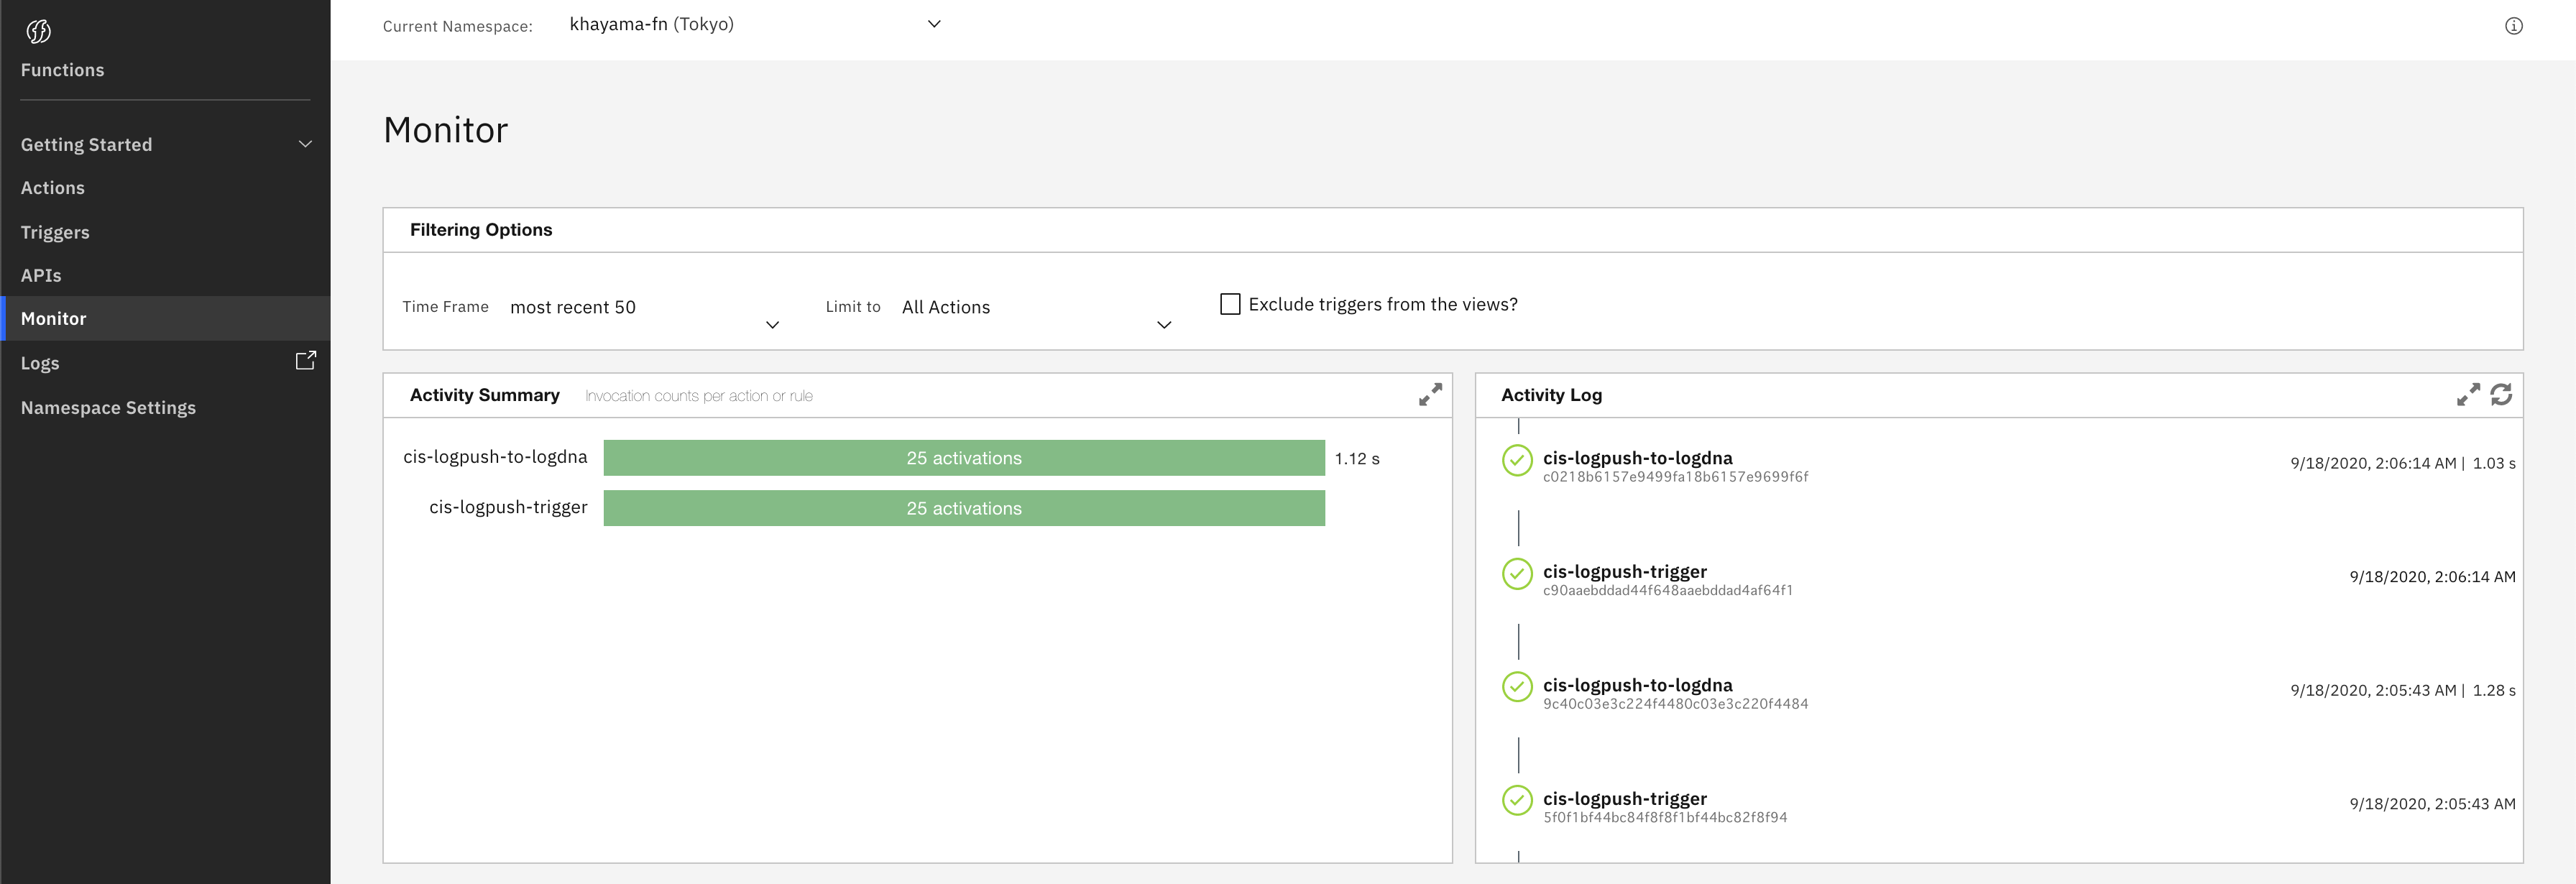Click the Functions logo icon
This screenshot has width=2576, height=884.
click(x=38, y=31)
